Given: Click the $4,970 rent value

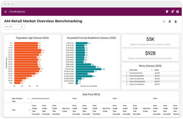Looking at the screenshot, I should coord(157,84).
